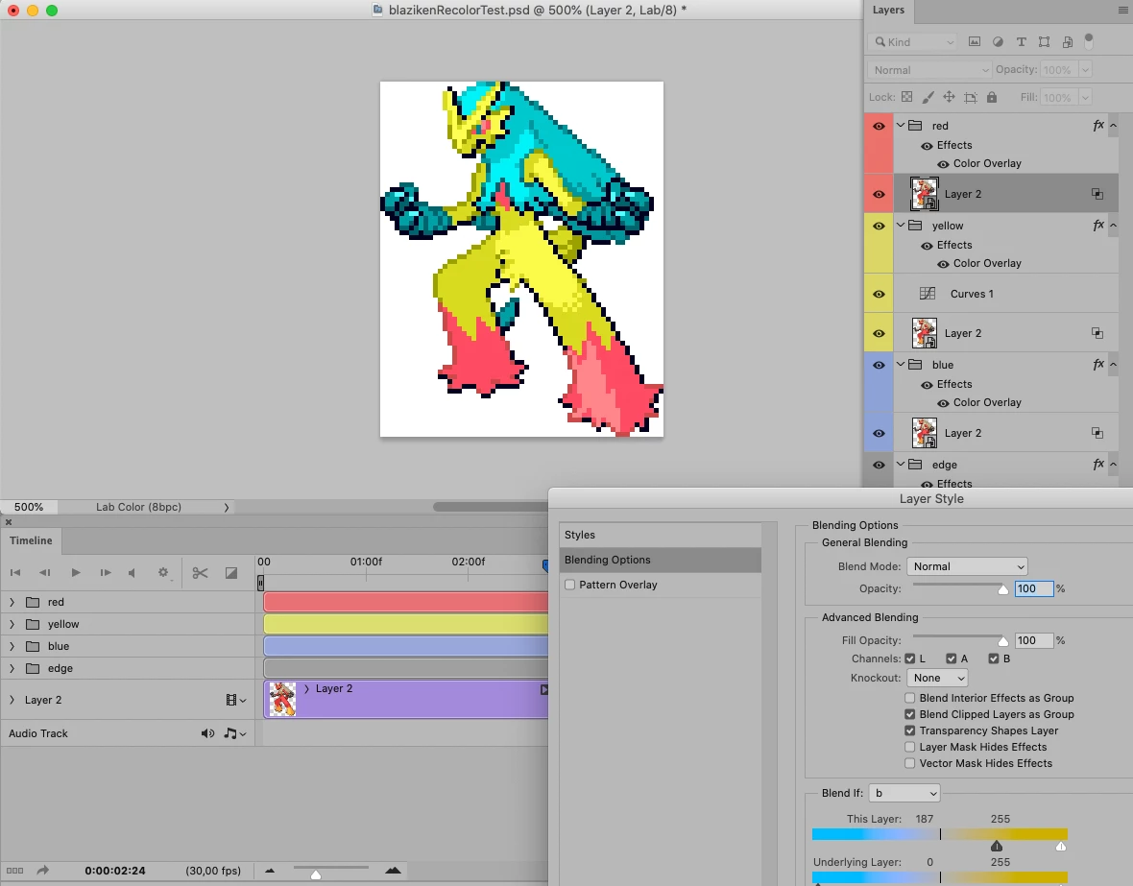The height and width of the screenshot is (886, 1133).
Task: Enable Vector Mask Hides Effects
Action: point(909,763)
